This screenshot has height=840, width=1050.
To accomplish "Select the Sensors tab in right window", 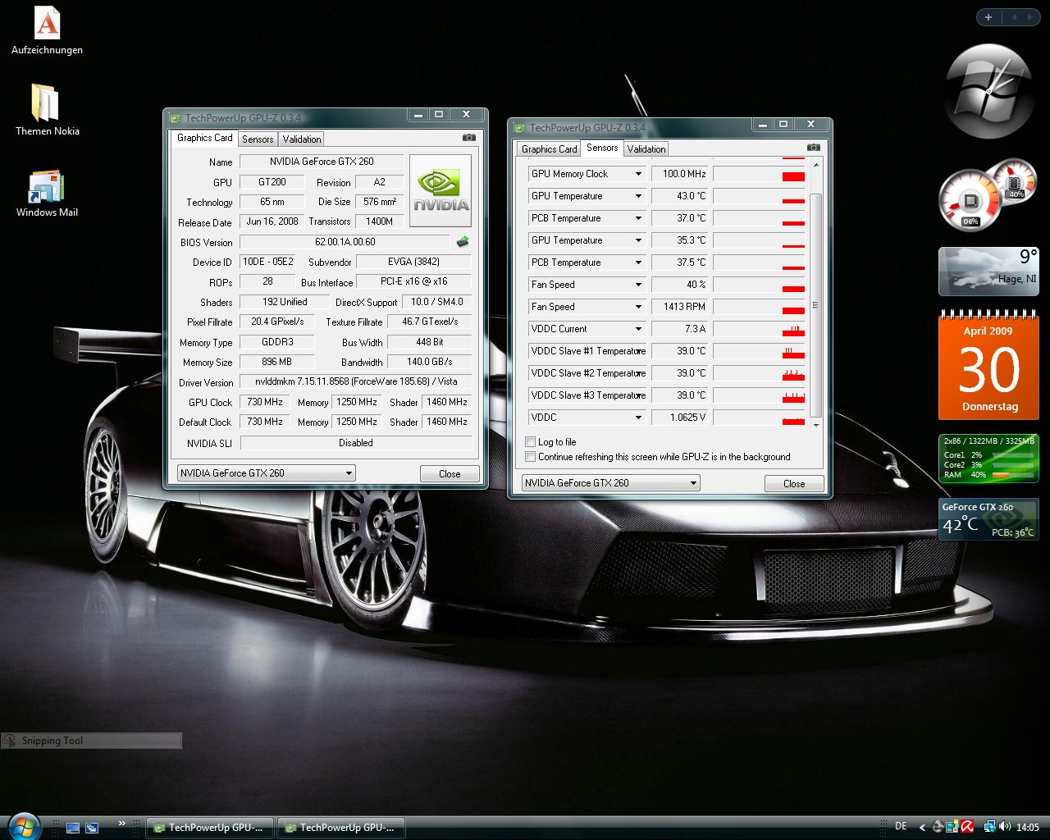I will 602,148.
